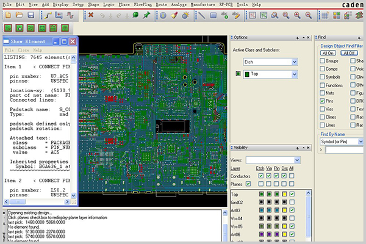The width and height of the screenshot is (366, 244).
Task: Open the Manufacture menu
Action: (203, 4)
